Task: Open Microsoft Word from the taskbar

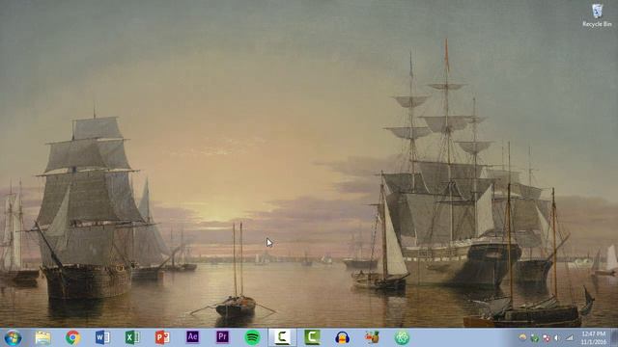Action: pos(102,337)
